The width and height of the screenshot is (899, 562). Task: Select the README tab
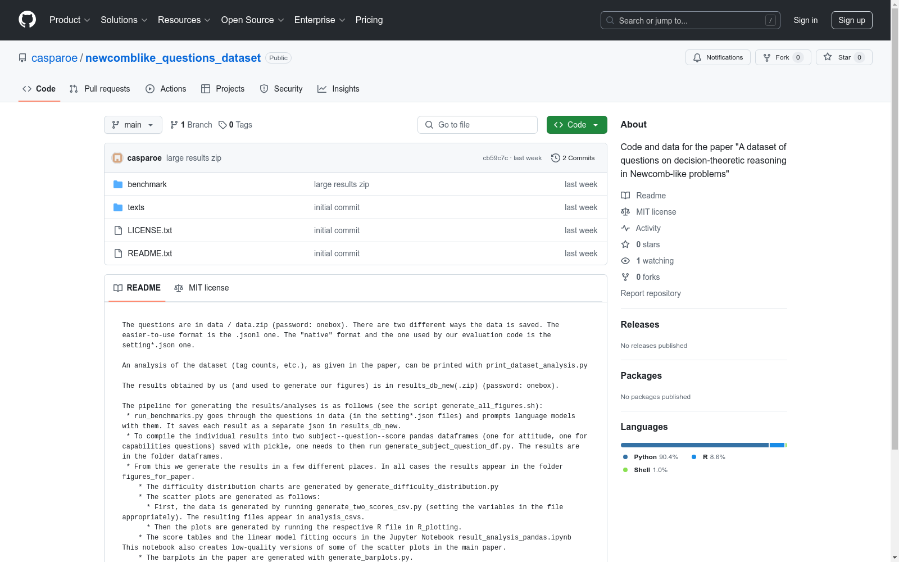[137, 288]
